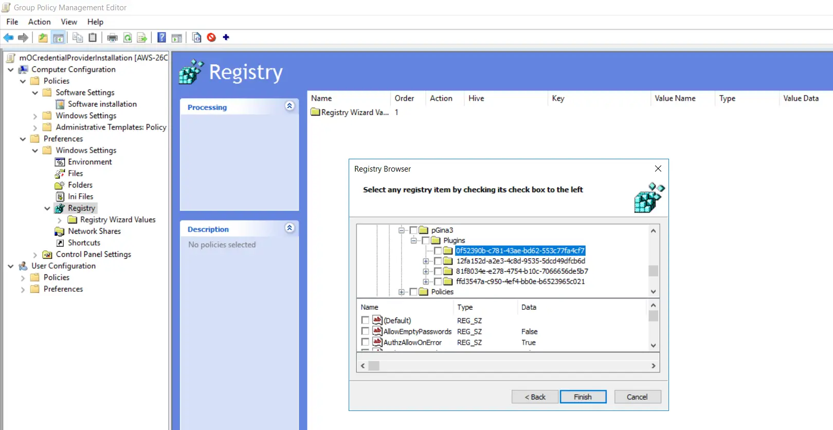Click the < Back button

click(x=535, y=397)
